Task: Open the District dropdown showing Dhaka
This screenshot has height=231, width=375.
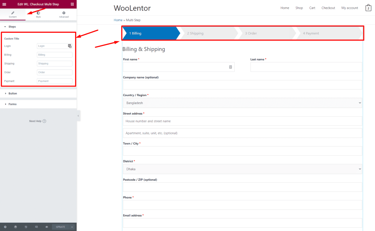Action: [242, 169]
